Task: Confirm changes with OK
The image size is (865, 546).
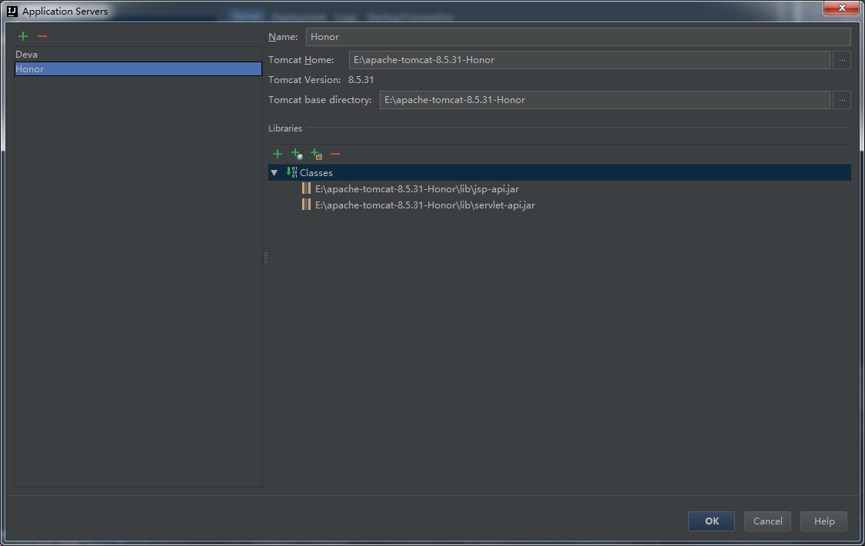Action: pos(710,521)
